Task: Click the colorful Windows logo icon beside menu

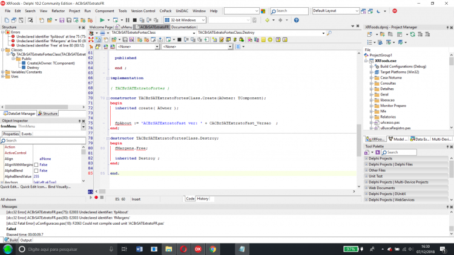Action: 263,11
